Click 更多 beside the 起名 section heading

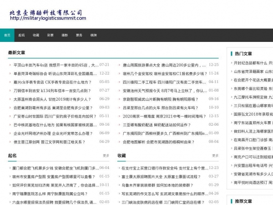click(106, 155)
